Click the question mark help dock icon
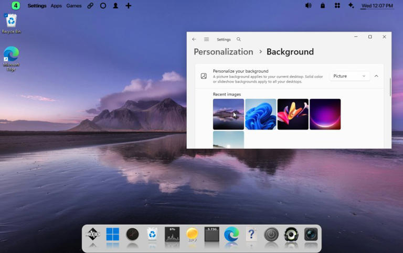Image resolution: width=403 pixels, height=253 pixels. tap(251, 234)
